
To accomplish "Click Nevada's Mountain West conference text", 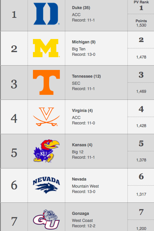I will 85,186.
